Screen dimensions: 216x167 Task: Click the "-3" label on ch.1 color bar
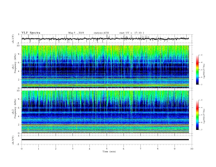[201, 55]
